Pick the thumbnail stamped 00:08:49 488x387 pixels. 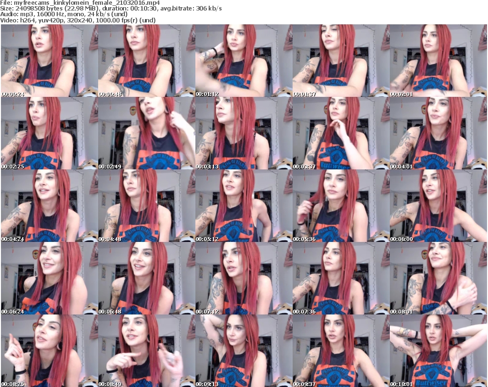coord(147,351)
